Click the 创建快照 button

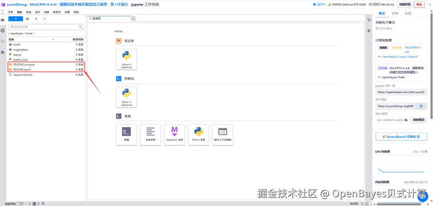405,4
